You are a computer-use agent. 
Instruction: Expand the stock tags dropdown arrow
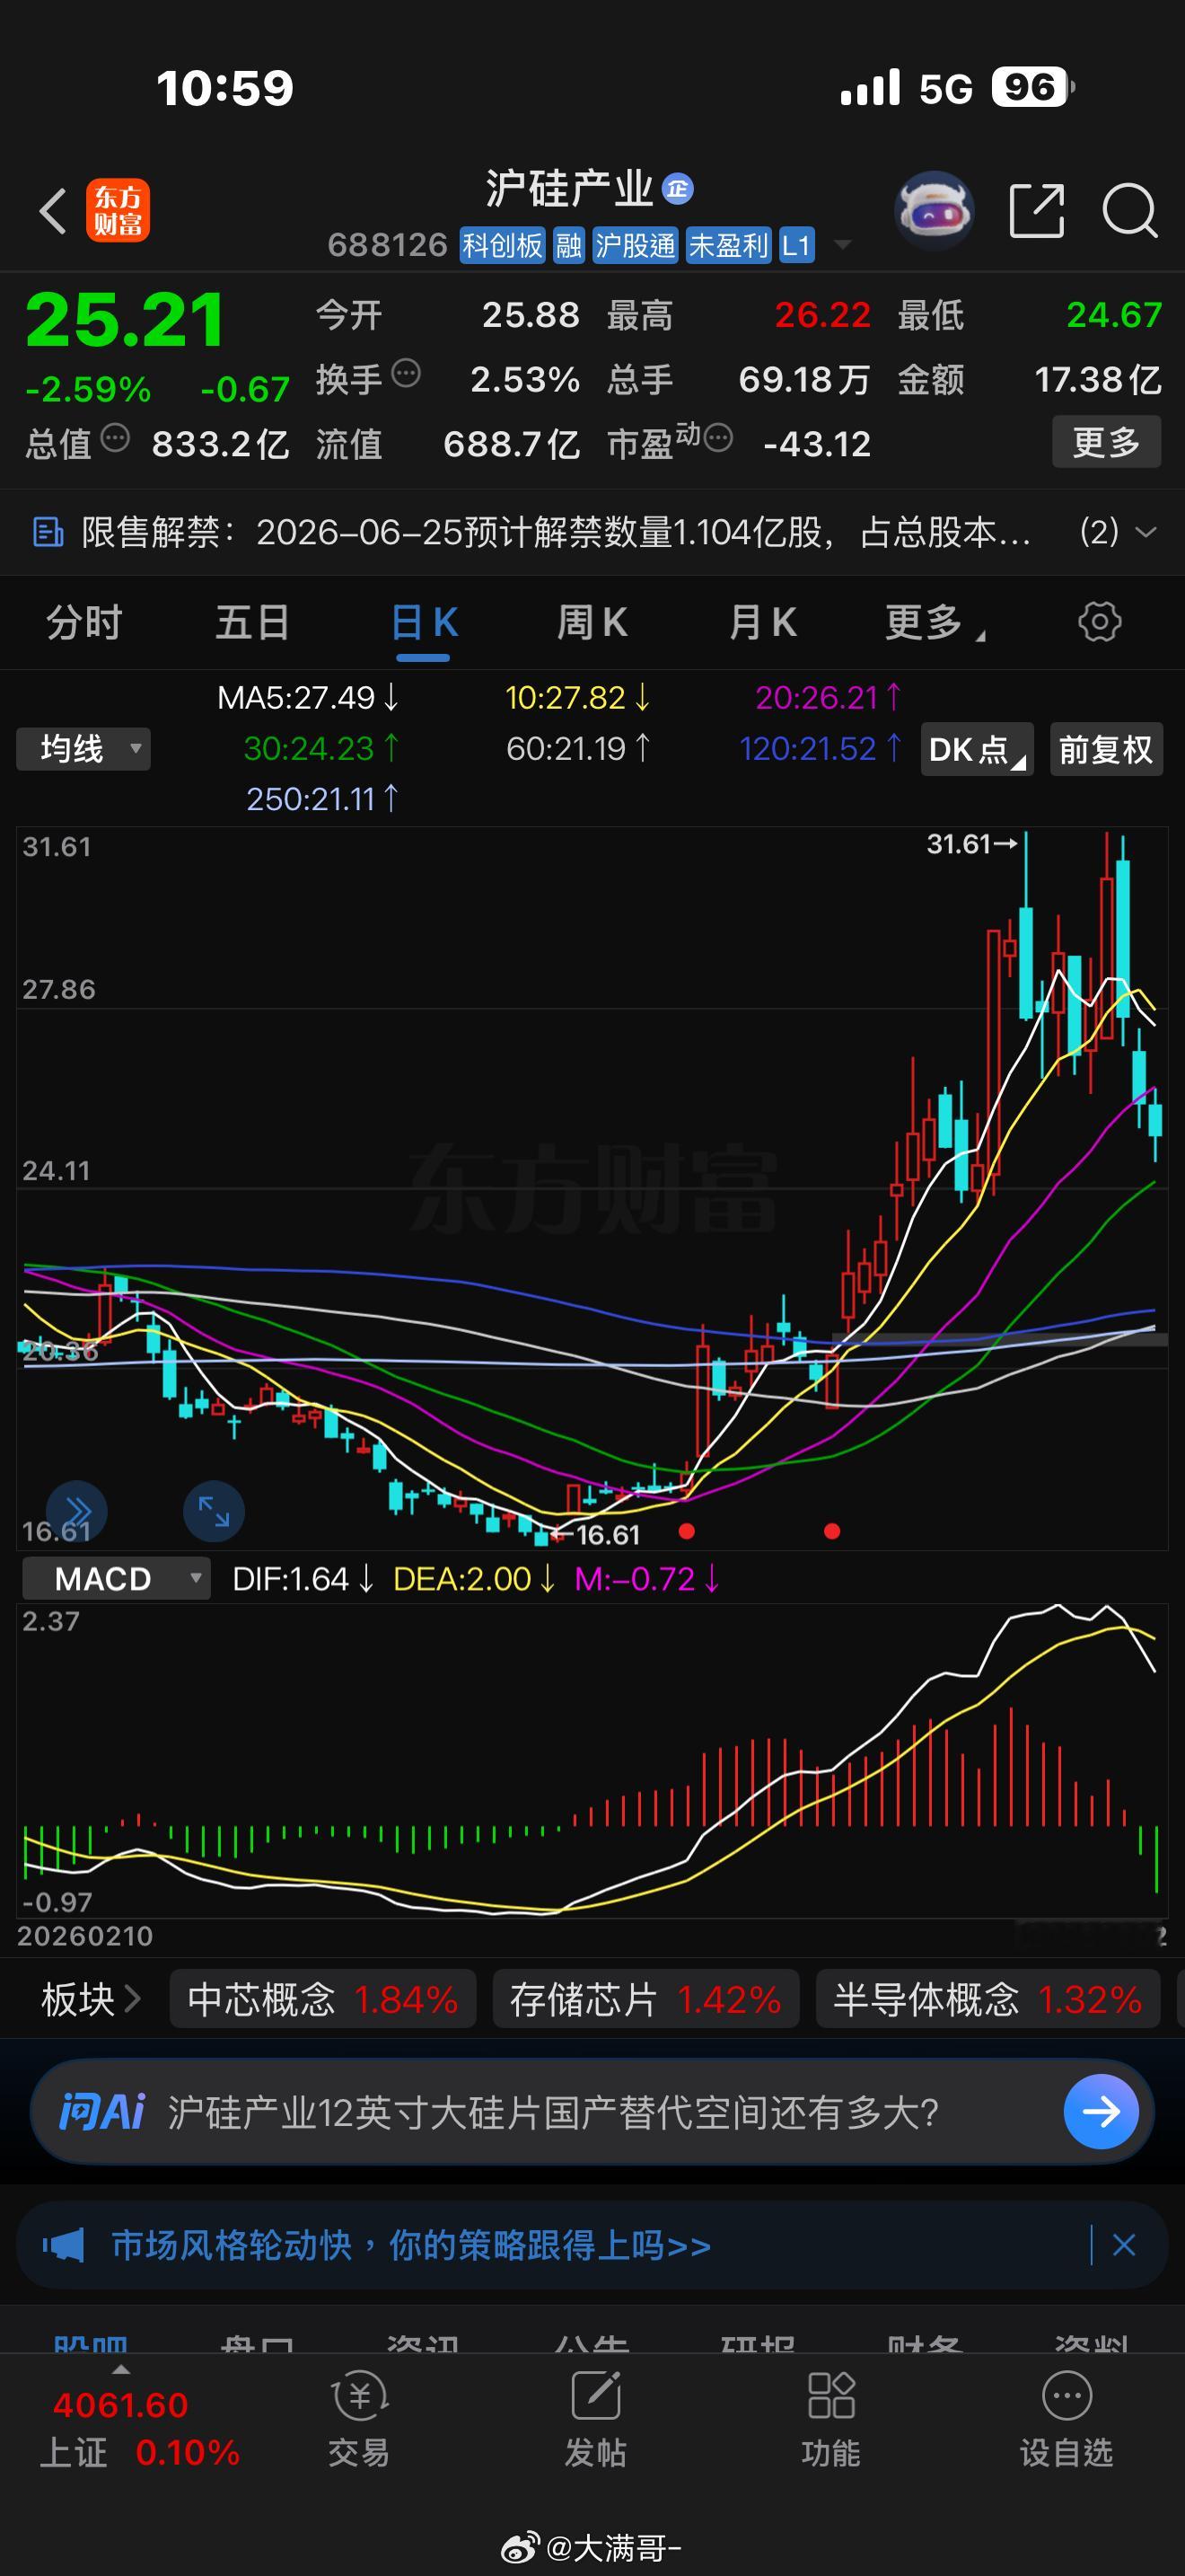[x=842, y=245]
